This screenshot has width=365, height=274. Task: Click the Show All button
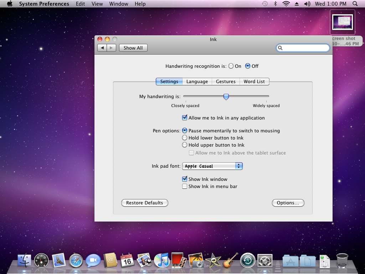(133, 48)
